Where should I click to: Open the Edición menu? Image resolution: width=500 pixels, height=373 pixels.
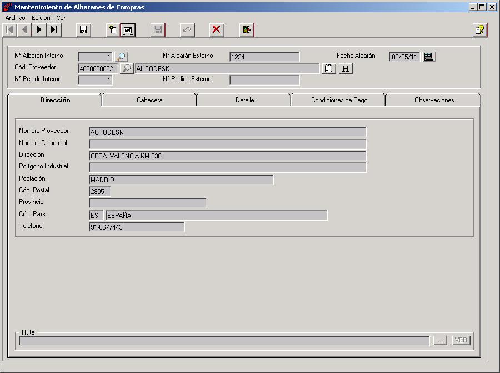[41, 18]
